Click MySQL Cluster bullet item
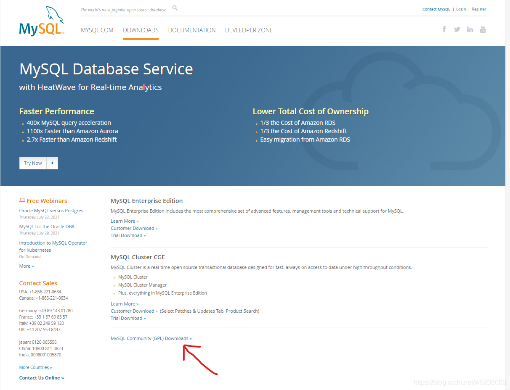This screenshot has height=390, width=510. point(133,277)
